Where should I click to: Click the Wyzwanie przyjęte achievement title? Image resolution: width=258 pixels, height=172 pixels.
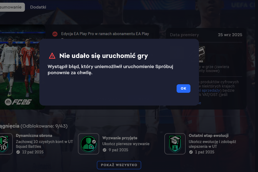tap(120, 138)
